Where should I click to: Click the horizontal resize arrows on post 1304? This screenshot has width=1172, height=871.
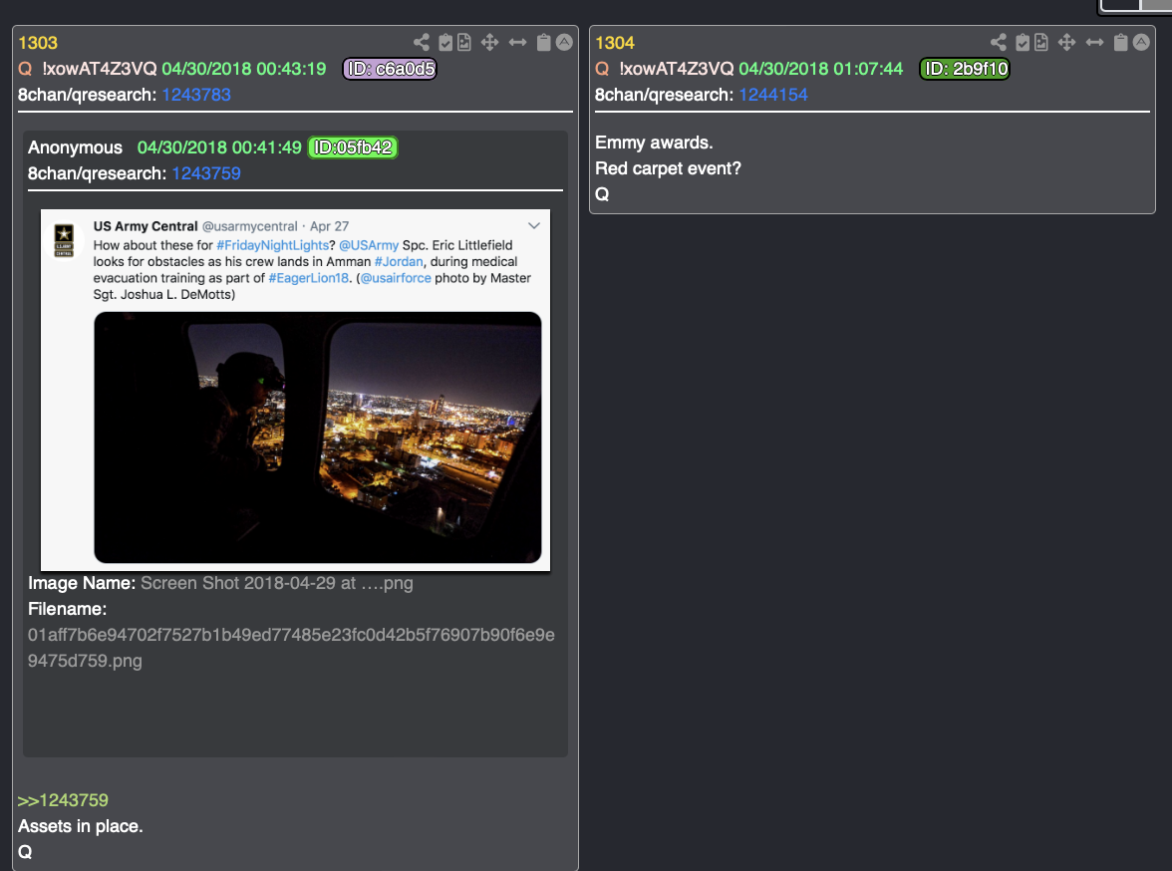[x=1094, y=43]
